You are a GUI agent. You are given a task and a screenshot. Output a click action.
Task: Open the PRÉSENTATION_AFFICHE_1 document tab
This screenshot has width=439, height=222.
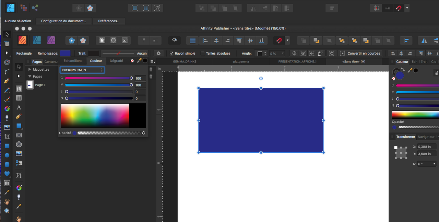[x=297, y=62]
